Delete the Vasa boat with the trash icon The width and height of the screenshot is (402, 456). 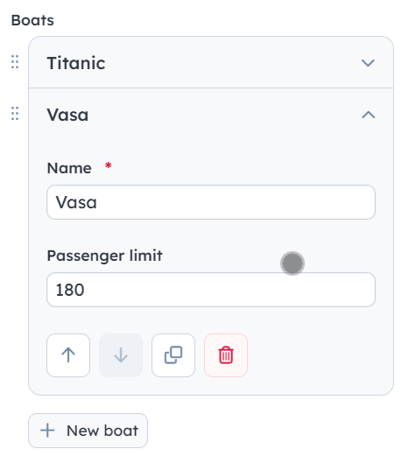(226, 355)
